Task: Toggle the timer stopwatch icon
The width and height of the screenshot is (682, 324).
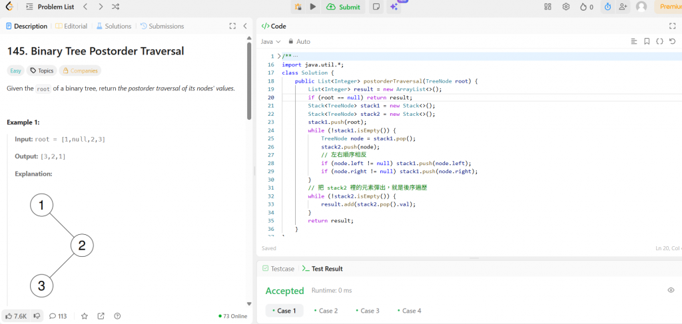Action: pos(607,7)
